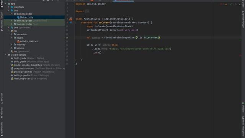The height and width of the screenshot is (138, 245).
Task: Click the .into() call in the code
Action: click(x=97, y=53)
